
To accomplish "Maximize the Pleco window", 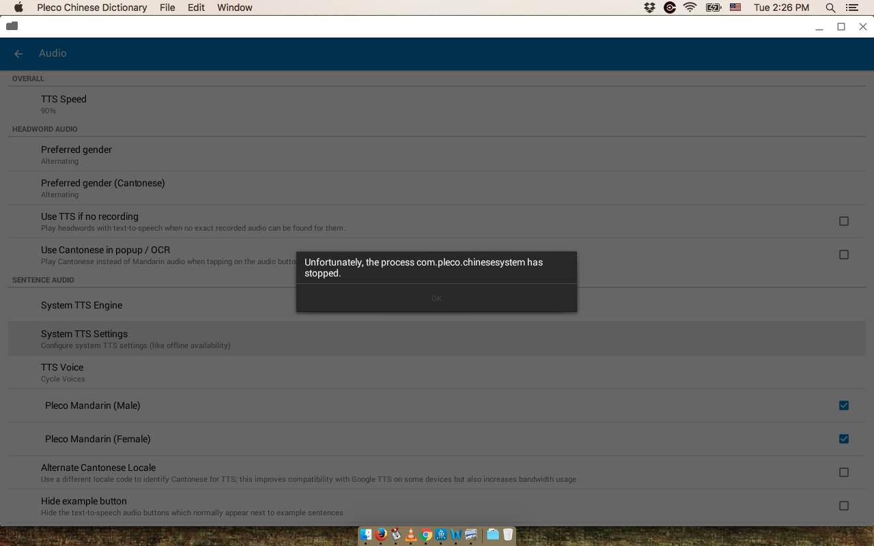I will tap(841, 27).
